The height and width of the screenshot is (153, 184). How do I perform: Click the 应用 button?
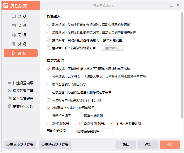point(170,145)
